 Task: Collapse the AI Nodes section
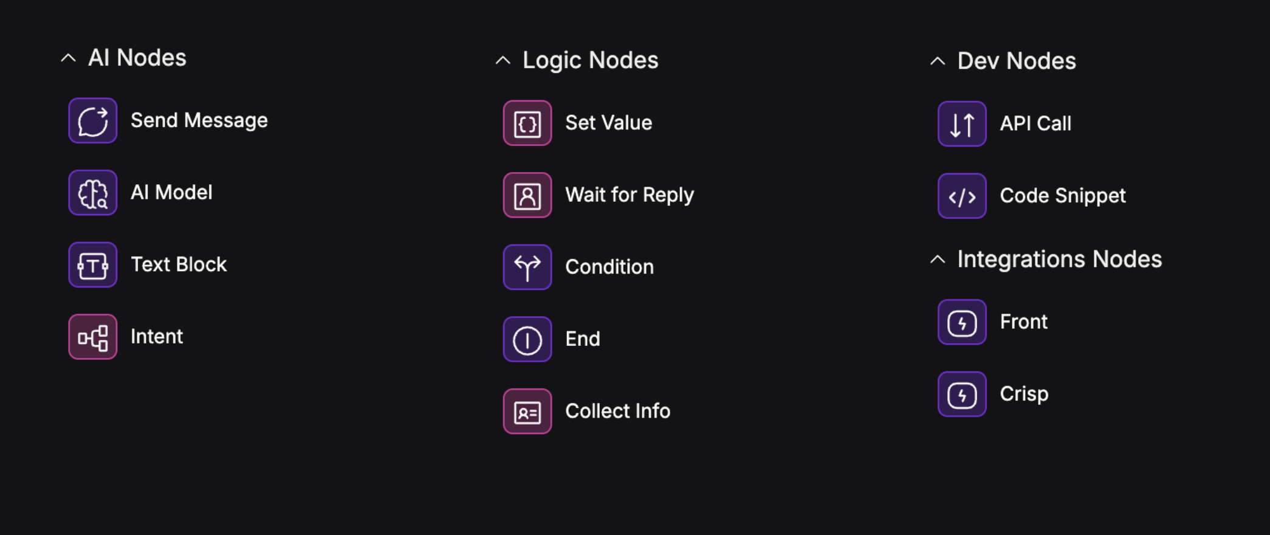[x=69, y=58]
